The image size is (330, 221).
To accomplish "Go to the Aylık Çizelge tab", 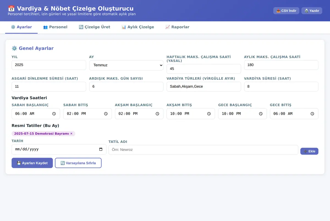I will pos(138,27).
